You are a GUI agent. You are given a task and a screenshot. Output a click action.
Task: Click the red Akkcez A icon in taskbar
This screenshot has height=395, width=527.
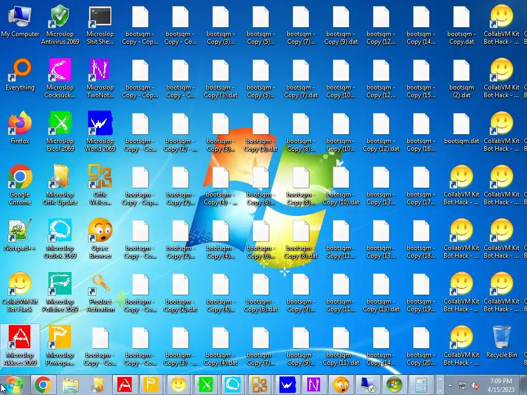(125, 385)
